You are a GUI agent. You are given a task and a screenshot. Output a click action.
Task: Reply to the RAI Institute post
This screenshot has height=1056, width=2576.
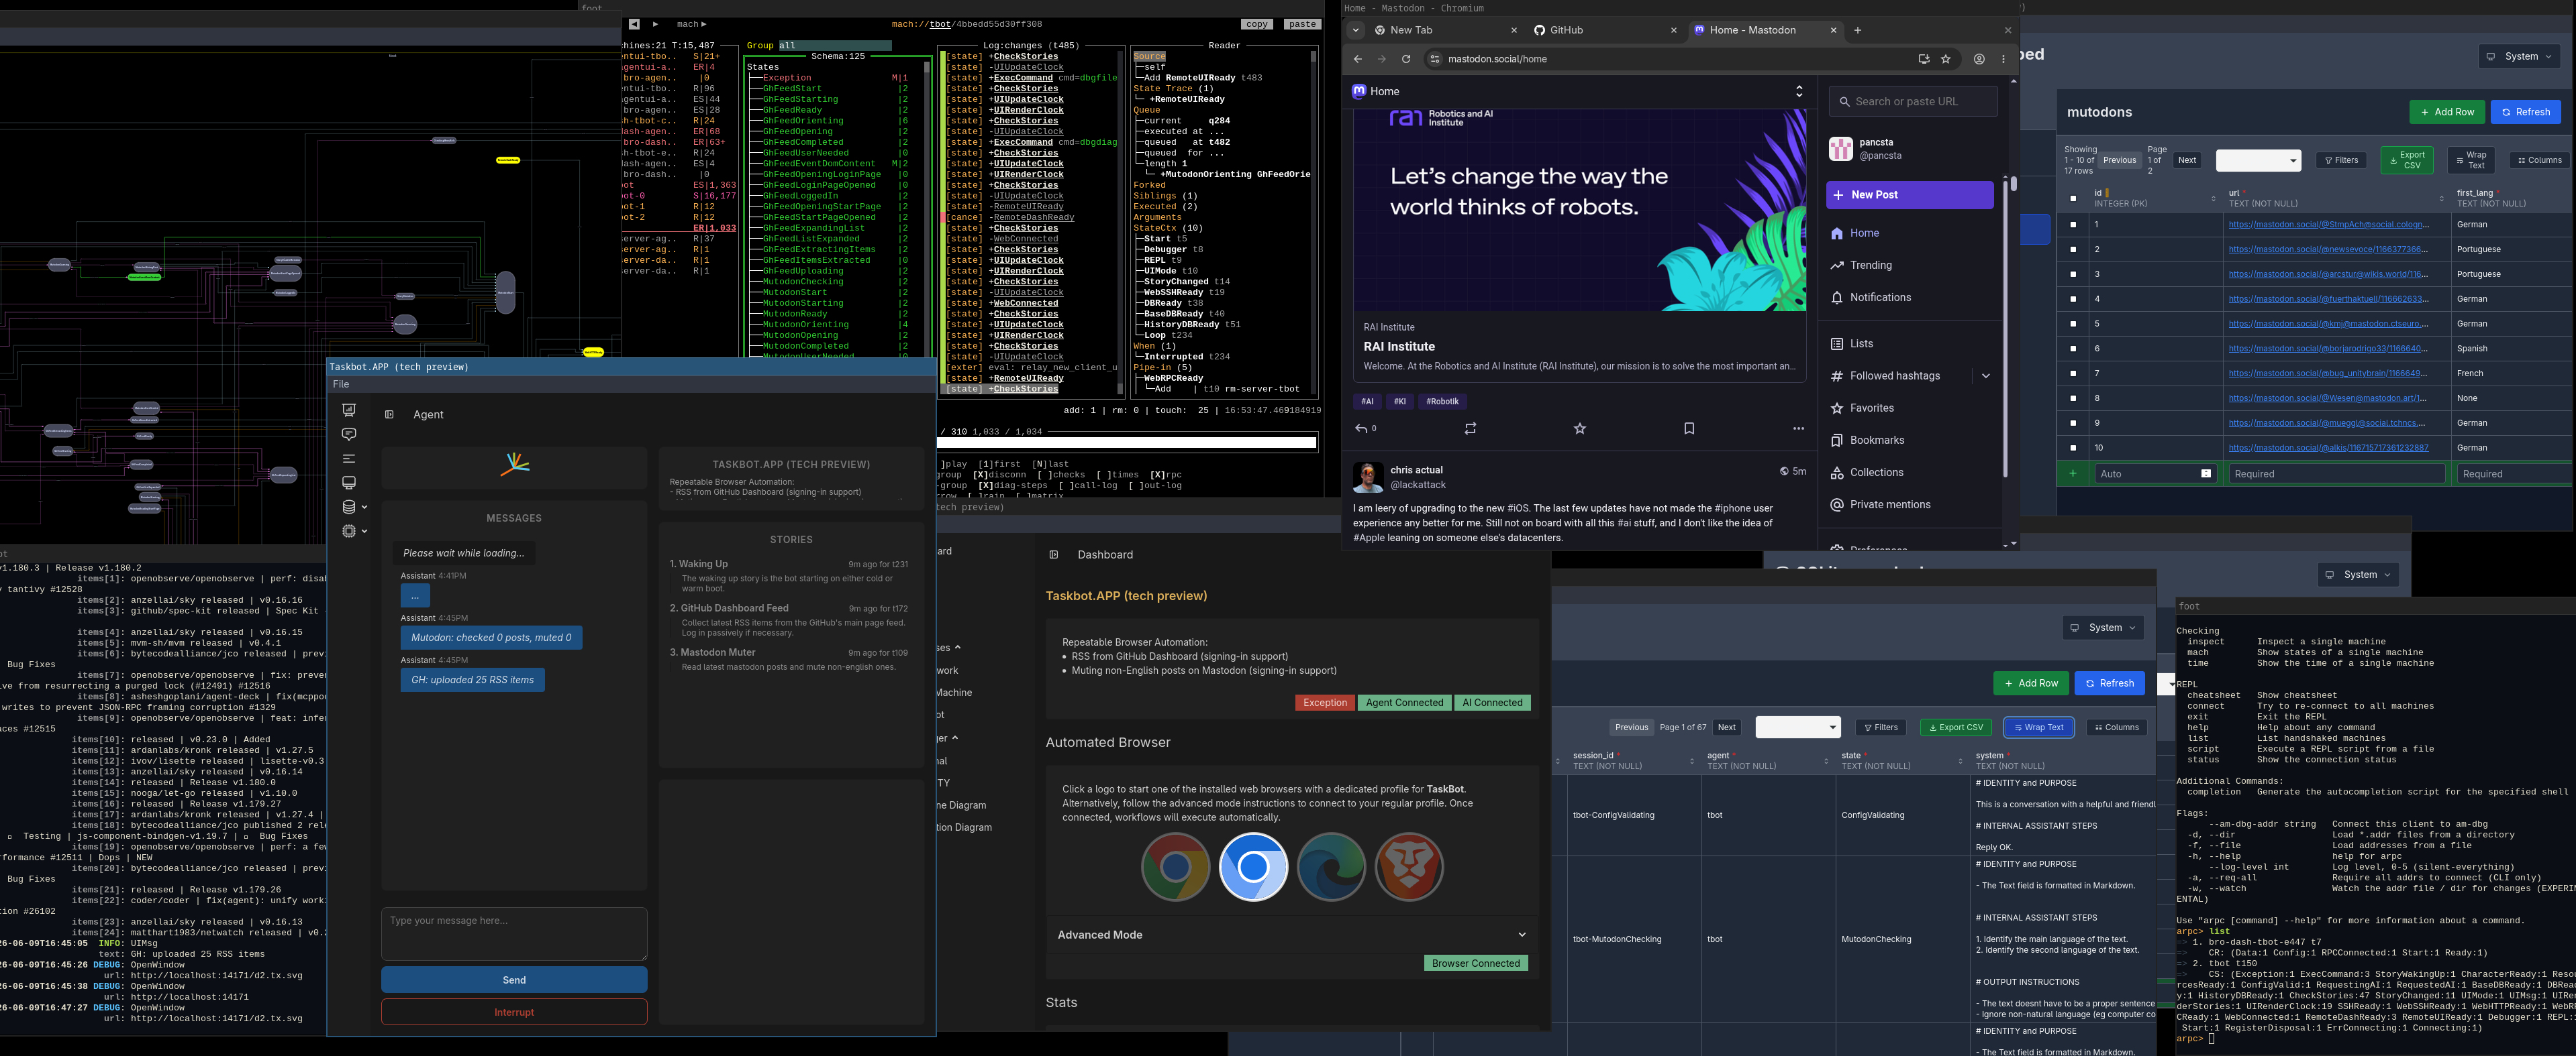(x=1364, y=428)
